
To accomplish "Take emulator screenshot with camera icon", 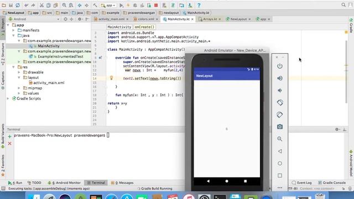I will (280, 127).
